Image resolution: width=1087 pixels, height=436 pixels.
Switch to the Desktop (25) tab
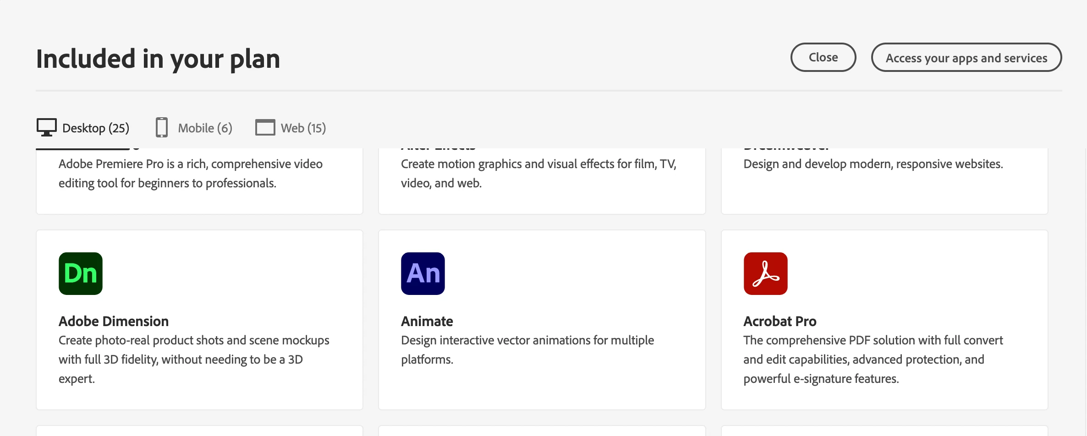tap(83, 128)
